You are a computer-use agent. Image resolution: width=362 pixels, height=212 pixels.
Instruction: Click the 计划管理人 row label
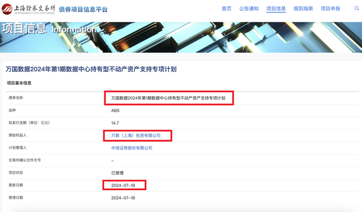point(18,147)
